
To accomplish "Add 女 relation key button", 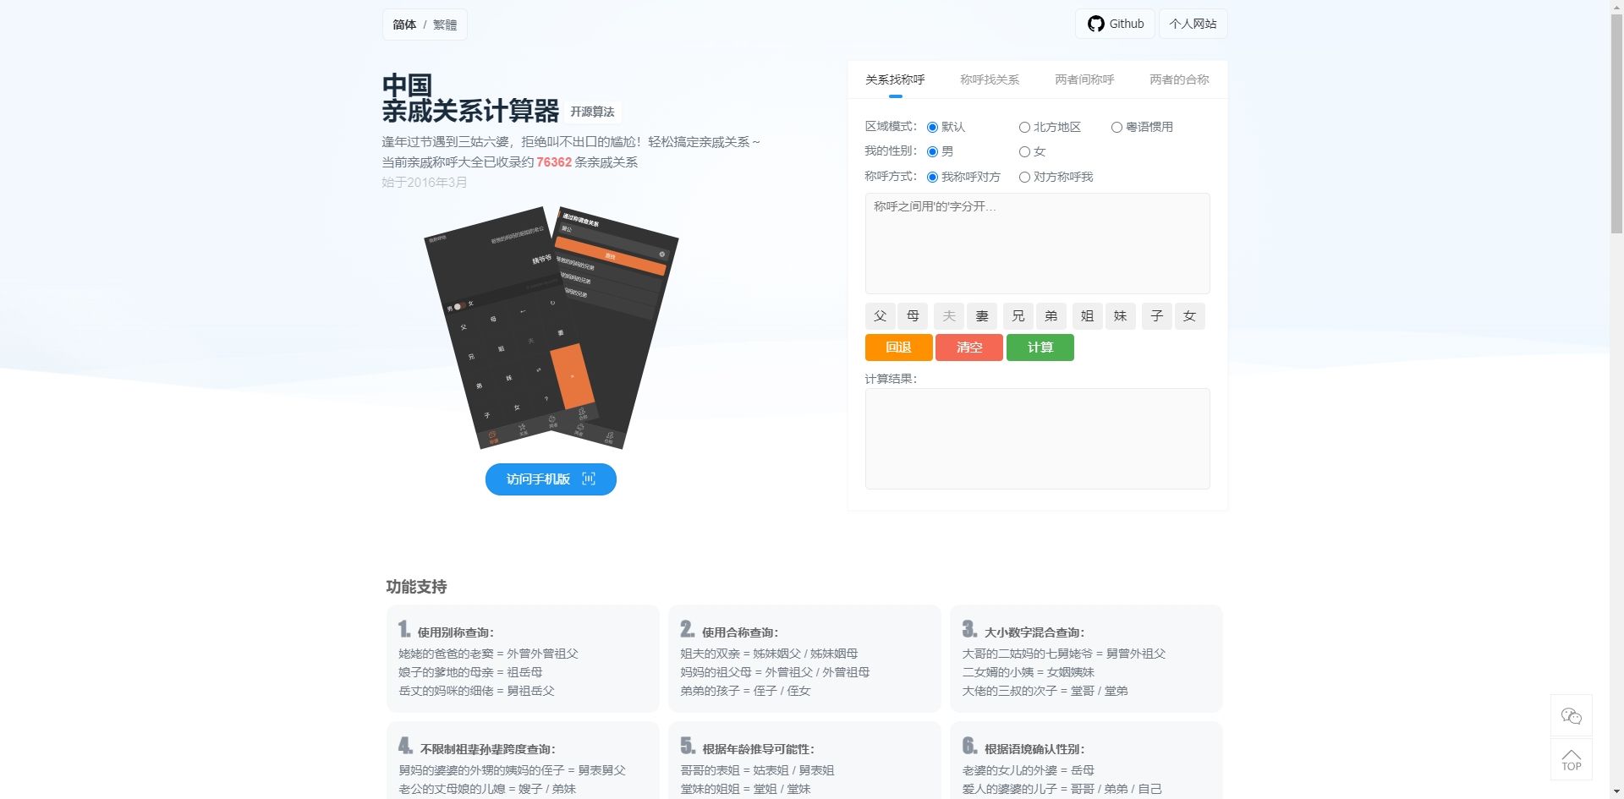I will 1190,316.
